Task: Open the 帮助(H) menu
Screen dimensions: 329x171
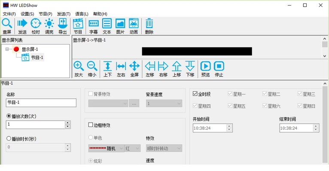Action: tap(100, 14)
